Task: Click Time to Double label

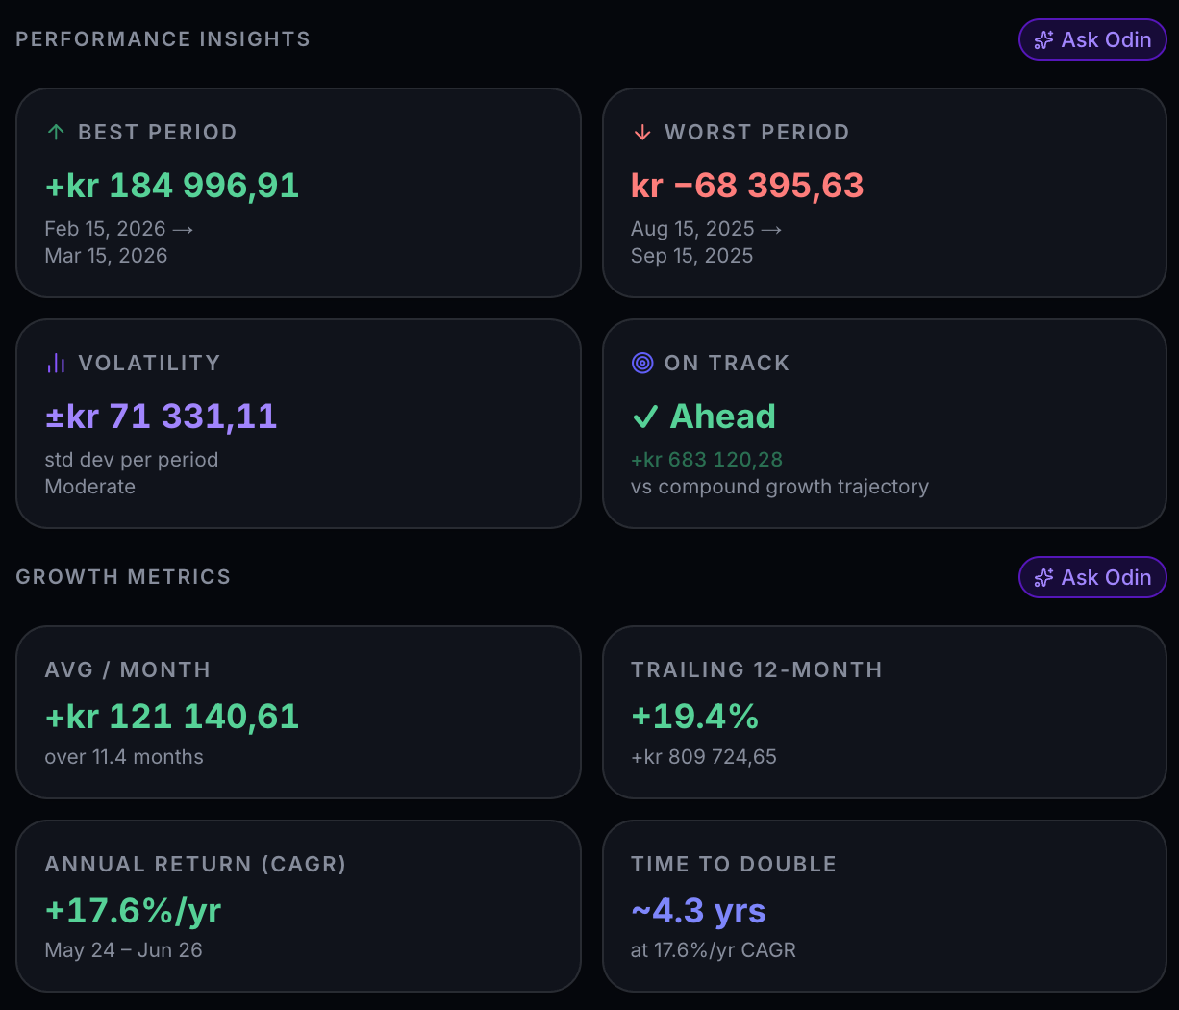Action: [x=734, y=864]
